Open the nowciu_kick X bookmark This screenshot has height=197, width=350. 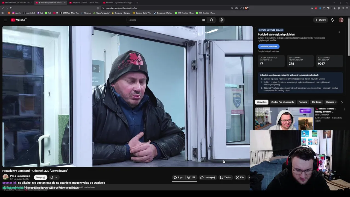(x=29, y=13)
